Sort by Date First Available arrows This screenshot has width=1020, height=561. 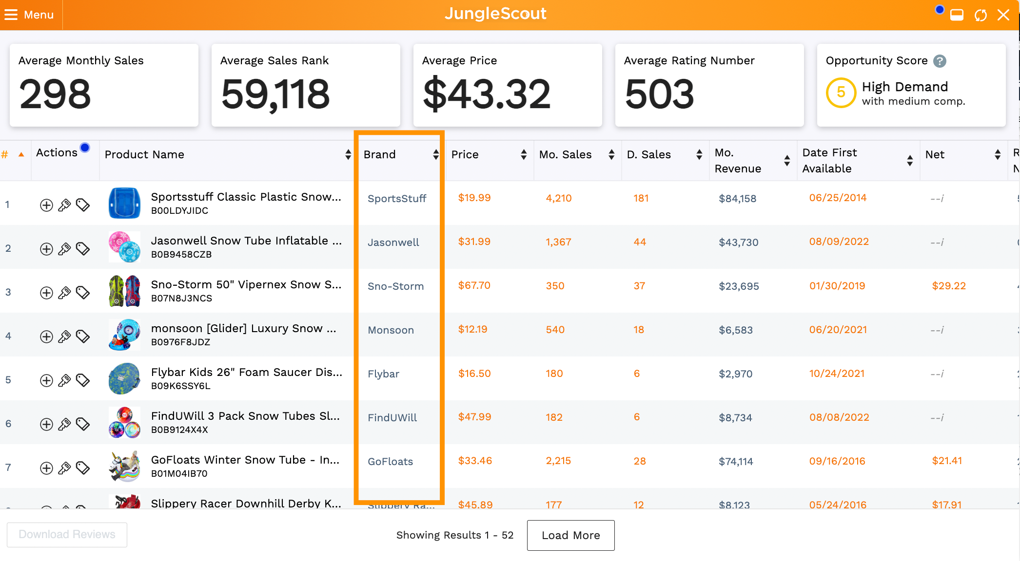(x=909, y=161)
